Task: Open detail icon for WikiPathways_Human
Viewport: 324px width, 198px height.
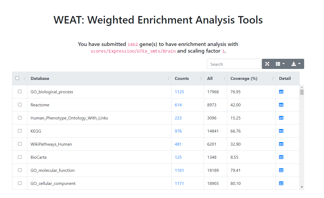Action: [281, 144]
